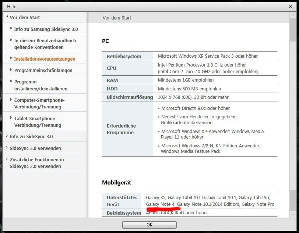Click Galaxy S5, Galaxy Tab4 8.0 device list

click(x=210, y=201)
